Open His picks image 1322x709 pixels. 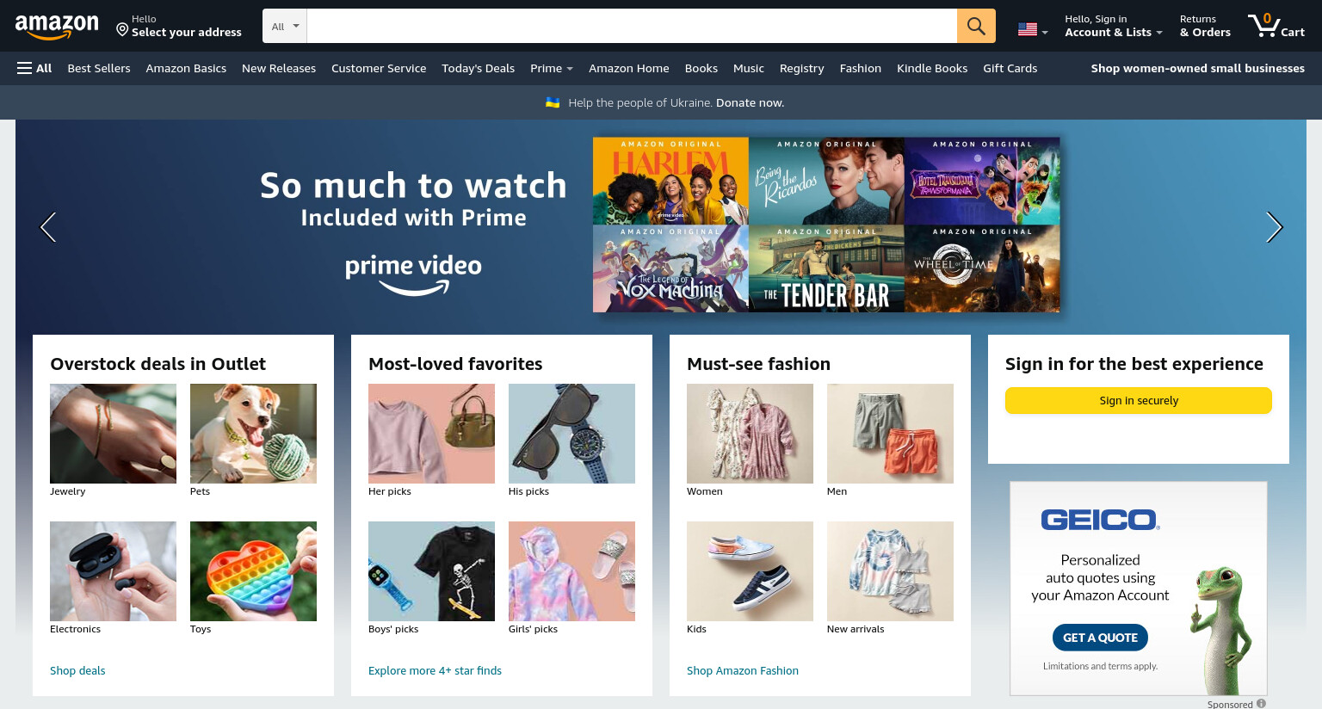coord(571,434)
